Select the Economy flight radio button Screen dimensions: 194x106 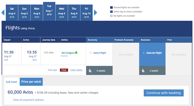(91, 53)
